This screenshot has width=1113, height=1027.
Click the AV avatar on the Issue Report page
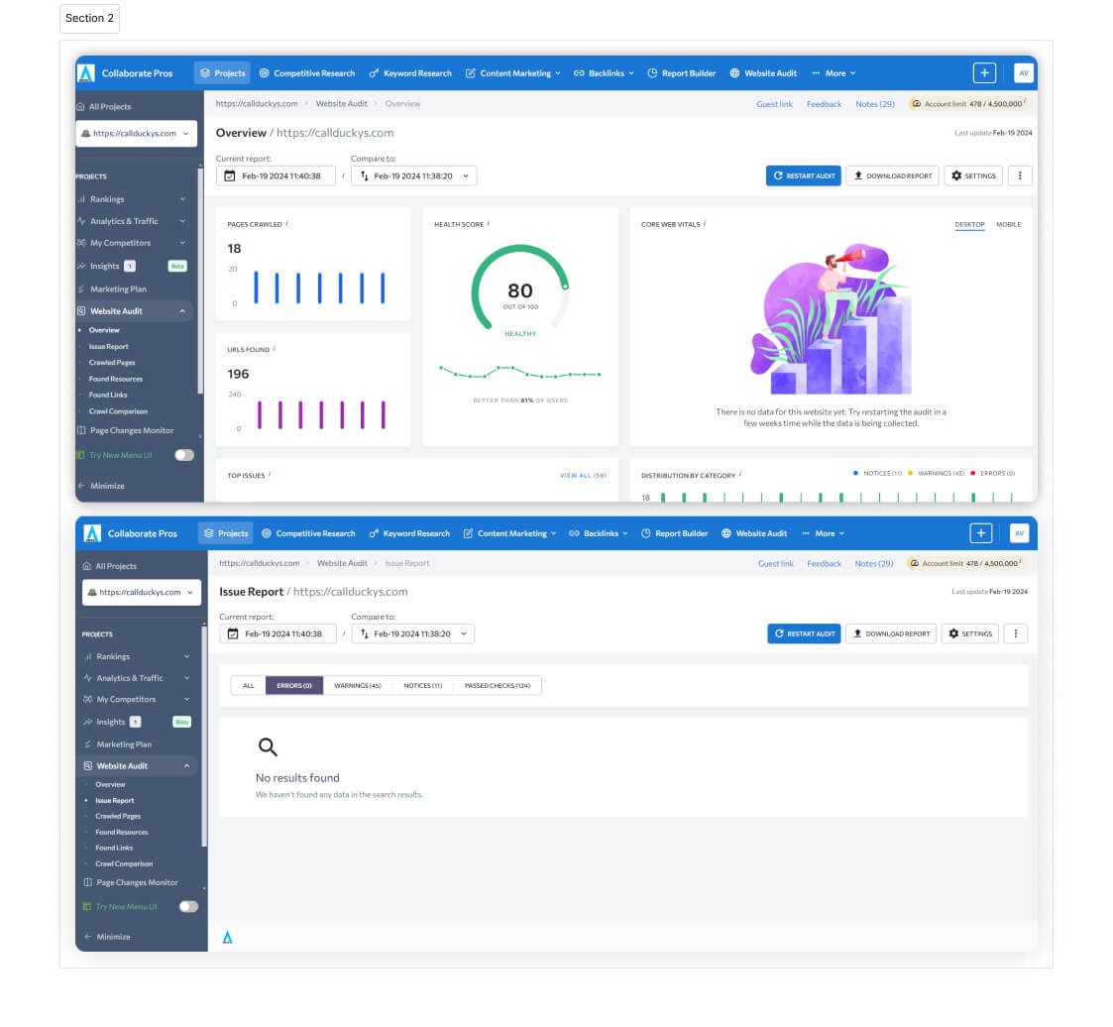tap(1019, 533)
